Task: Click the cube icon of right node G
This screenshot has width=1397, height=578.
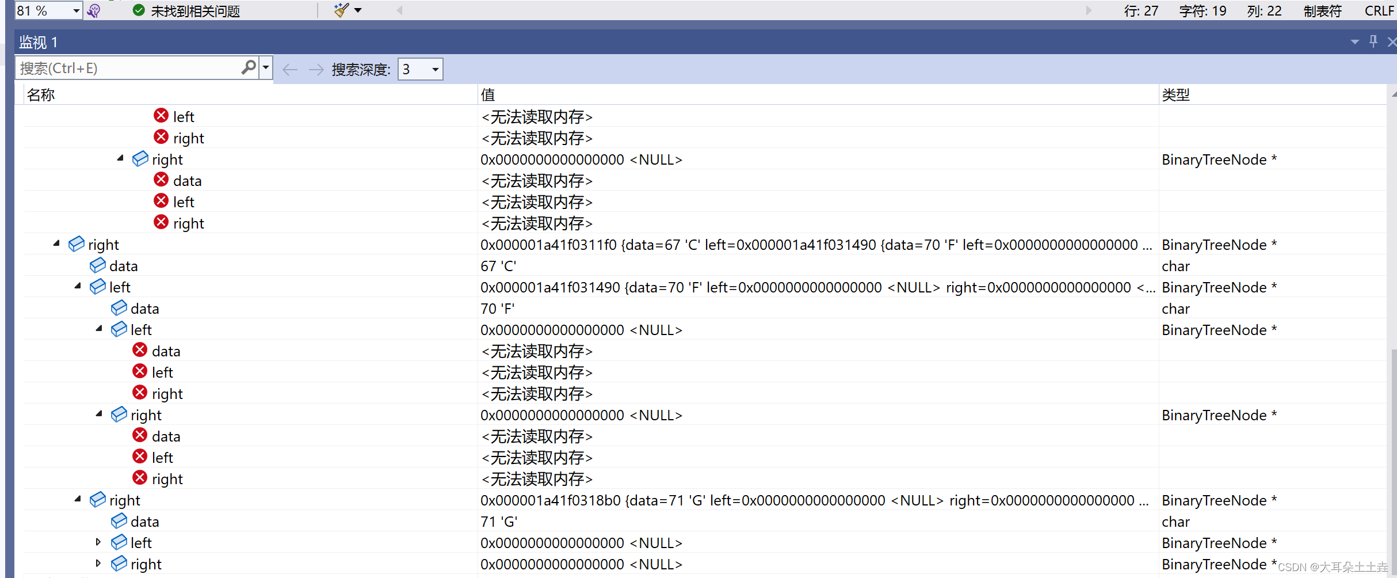Action: 98,499
